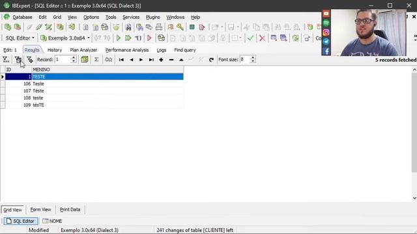Open the Services menu
The width and height of the screenshot is (417, 234).
(131, 18)
